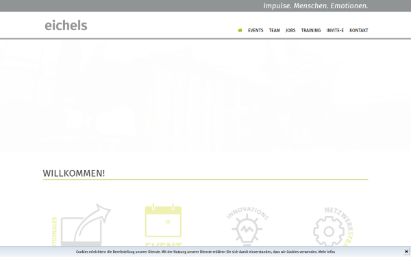Screen dimensions: 411x257
Task: Click the laptop with arrow icon
Action: point(82,225)
